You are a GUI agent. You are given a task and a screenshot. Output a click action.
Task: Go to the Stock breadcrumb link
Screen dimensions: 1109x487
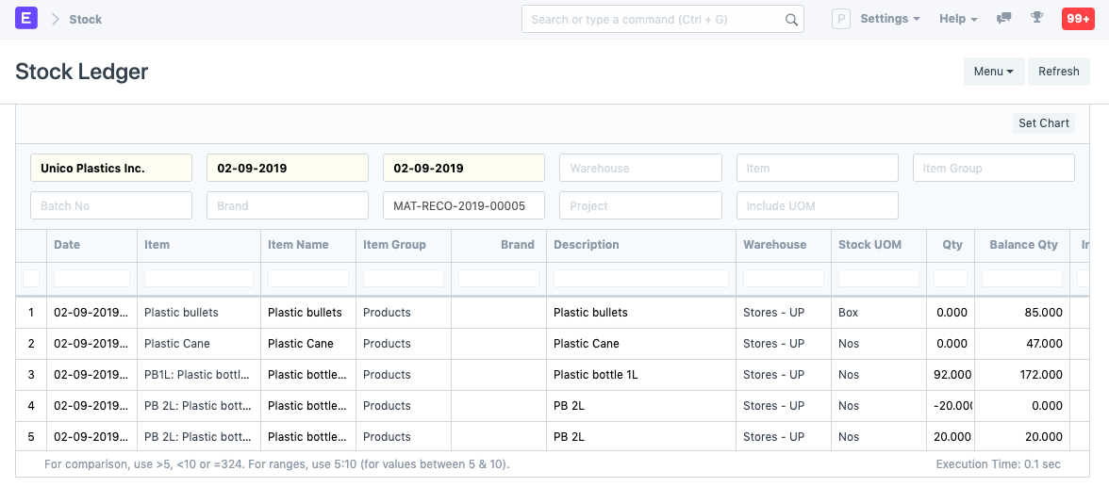point(86,19)
